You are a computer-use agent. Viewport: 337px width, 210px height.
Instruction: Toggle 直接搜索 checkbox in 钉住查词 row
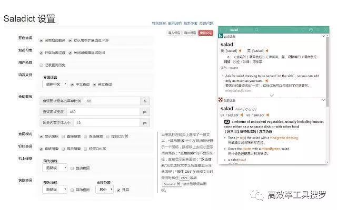41,149
